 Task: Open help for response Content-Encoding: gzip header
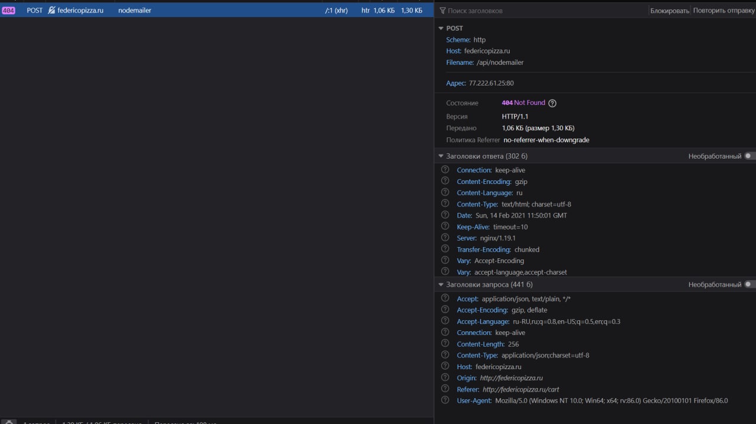coord(445,181)
